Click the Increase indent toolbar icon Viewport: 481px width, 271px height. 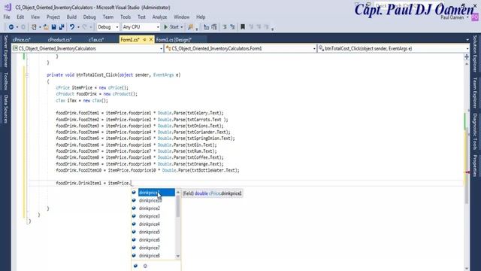coord(232,27)
